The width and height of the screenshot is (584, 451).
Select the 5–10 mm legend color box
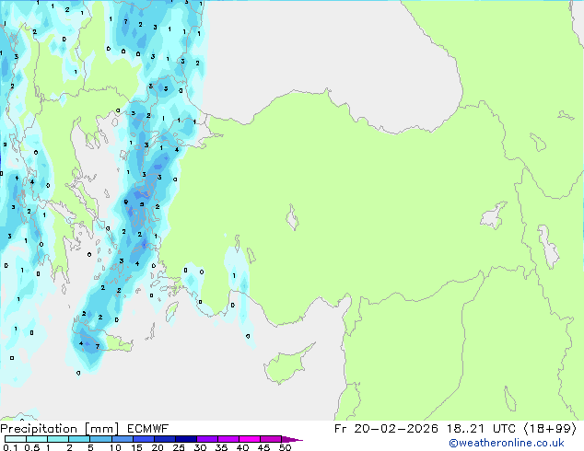(x=100, y=439)
